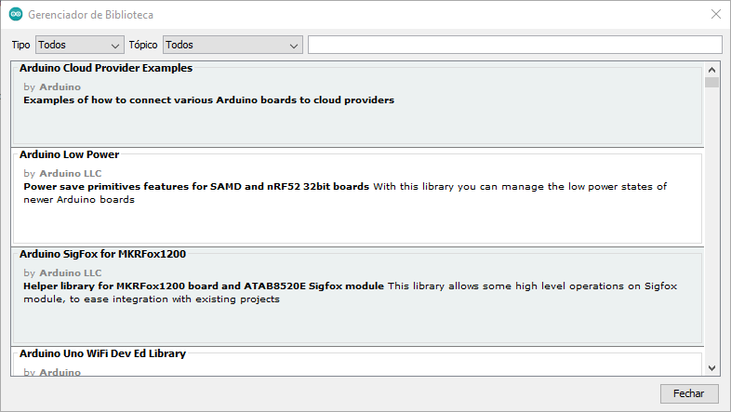This screenshot has width=731, height=412.
Task: Select Arduino Uno WiFi Dev Ed Library
Action: tap(357, 362)
